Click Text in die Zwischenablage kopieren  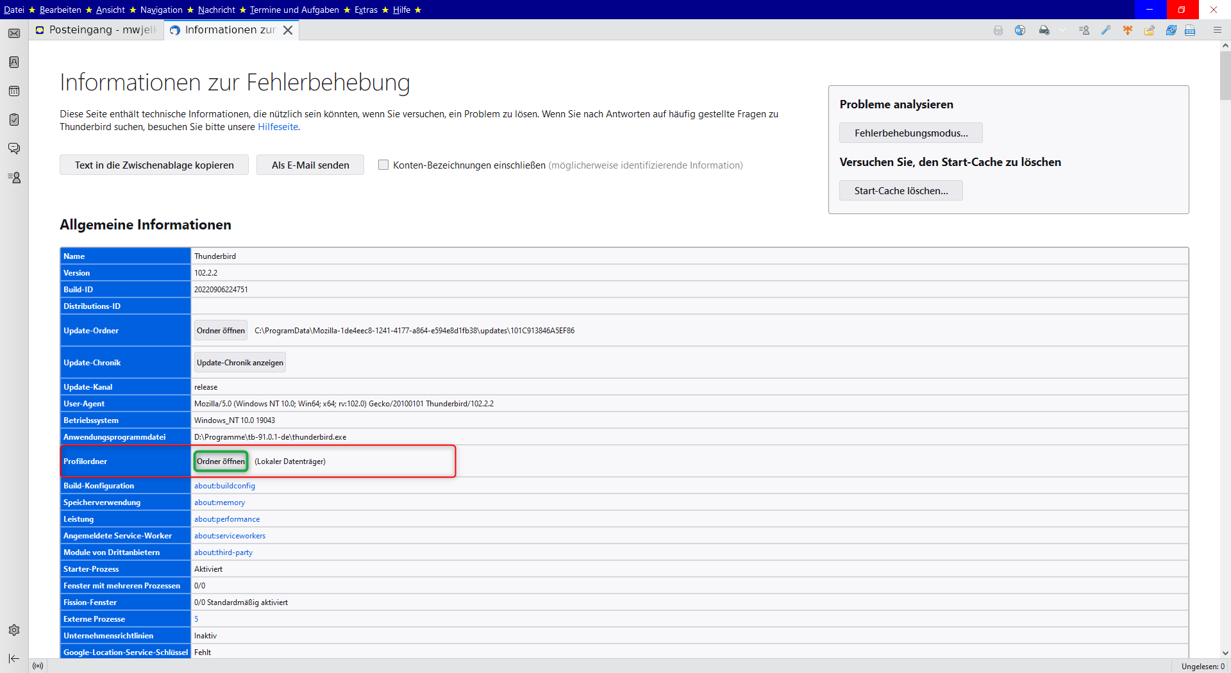coord(154,165)
